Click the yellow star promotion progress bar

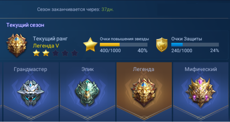[124, 45]
